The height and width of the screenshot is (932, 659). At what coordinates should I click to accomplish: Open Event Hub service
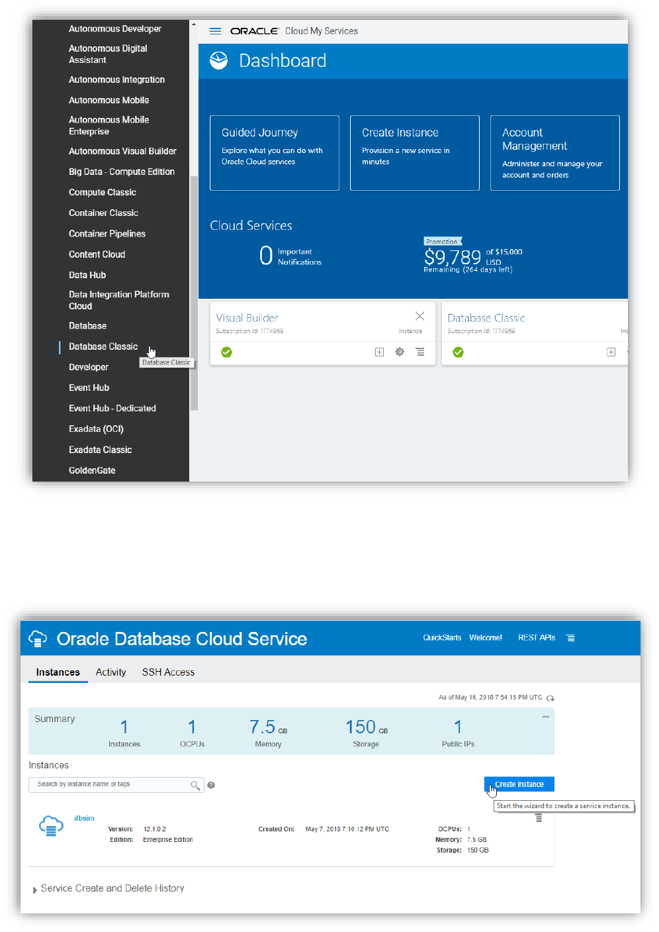click(89, 388)
